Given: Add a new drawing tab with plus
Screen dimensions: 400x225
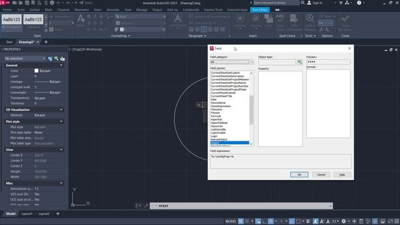Looking at the screenshot, I should click(x=46, y=42).
